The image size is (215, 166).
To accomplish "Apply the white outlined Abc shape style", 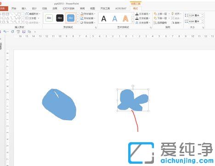I will [49, 18].
